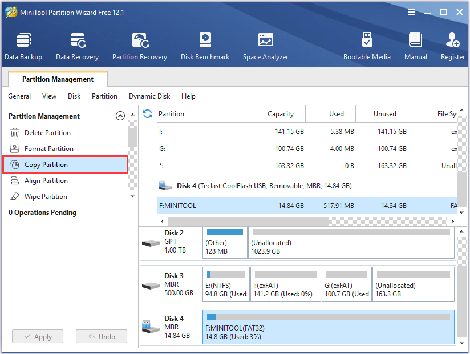
Task: Choose Wipe Partition action
Action: [x=46, y=197]
